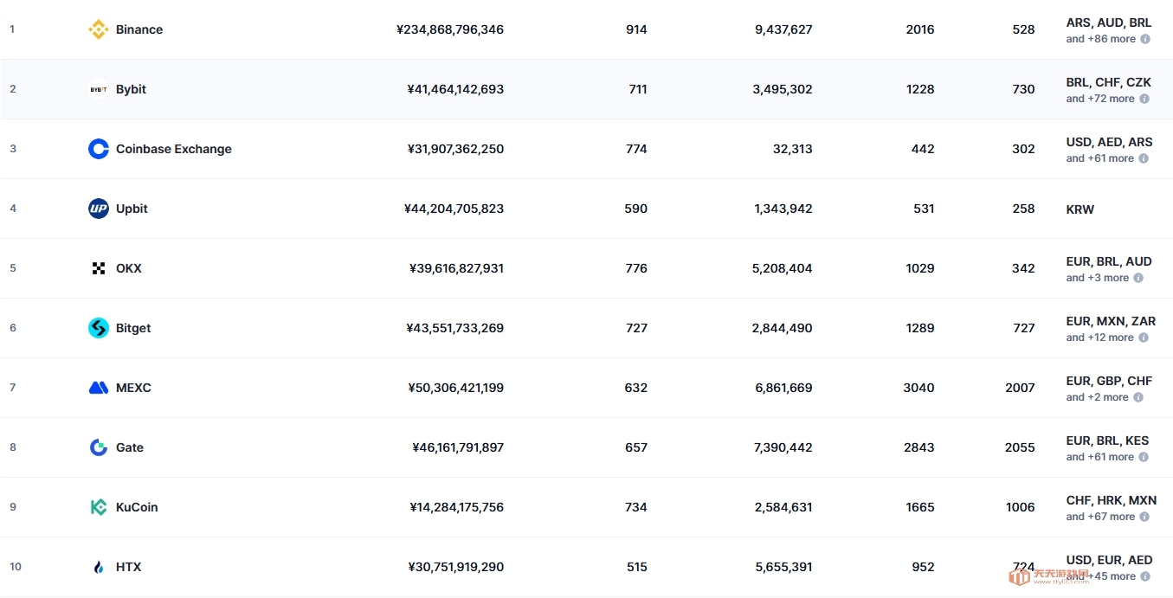This screenshot has height=598, width=1173.
Task: Click the HTX flame logo icon
Action: point(99,567)
